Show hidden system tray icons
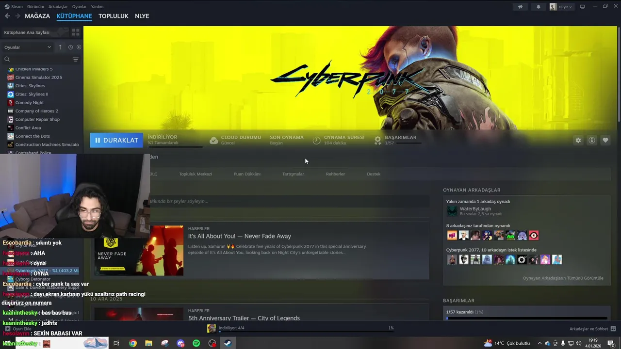The height and width of the screenshot is (349, 621). click(539, 343)
